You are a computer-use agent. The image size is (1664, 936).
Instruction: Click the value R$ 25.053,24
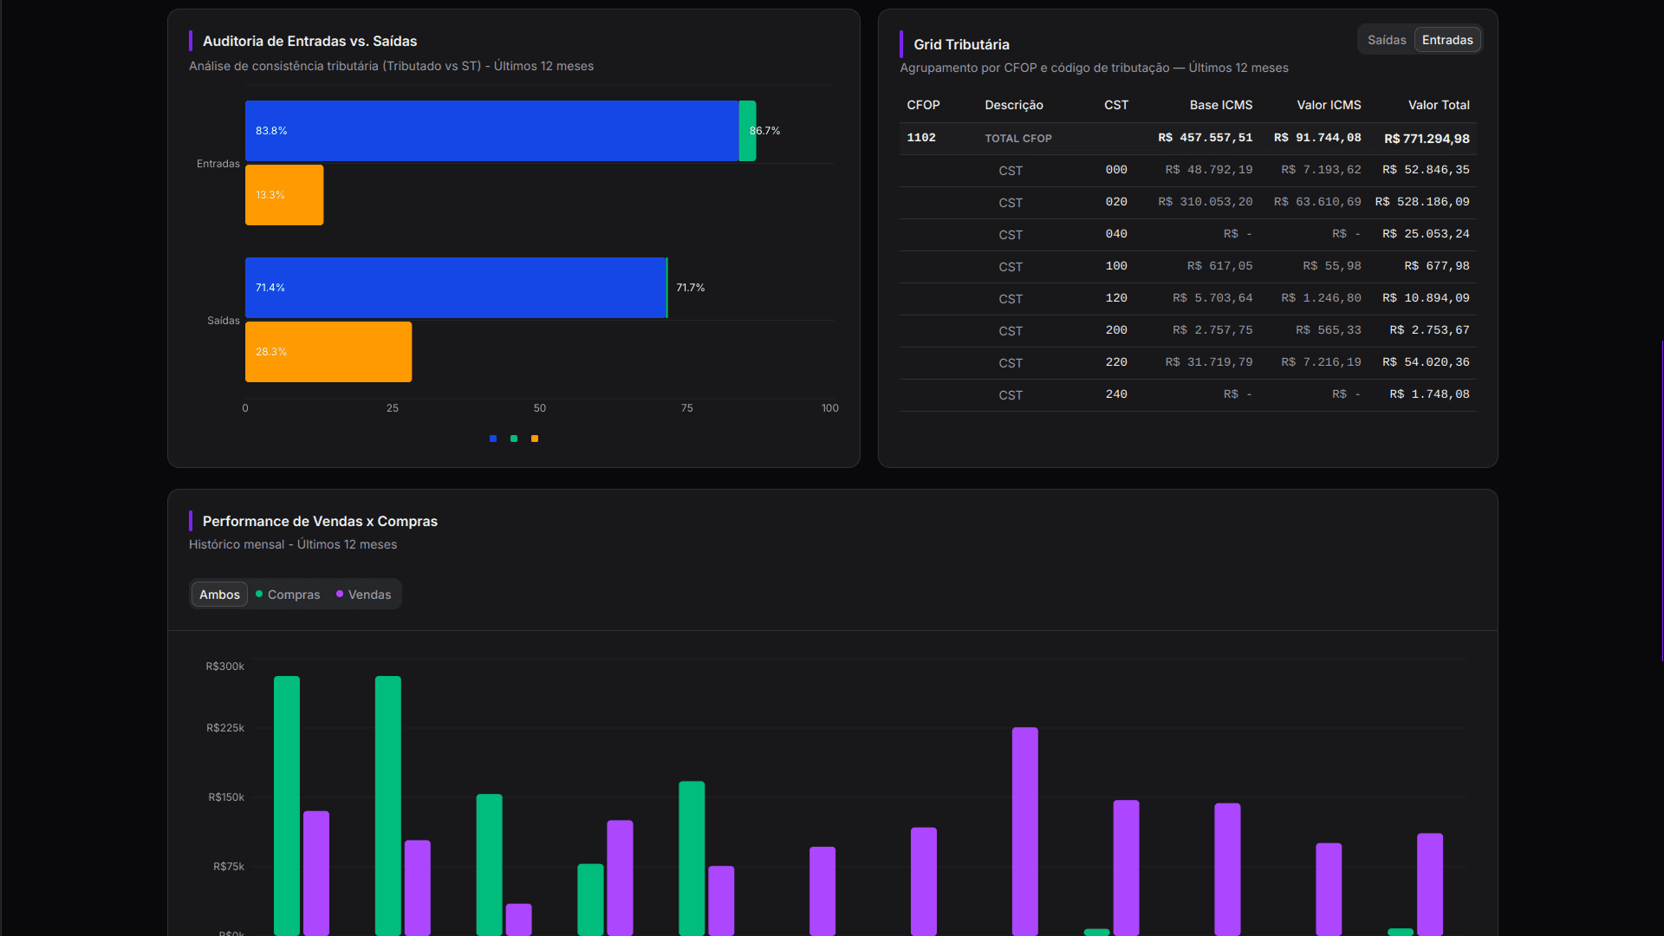[x=1426, y=234]
